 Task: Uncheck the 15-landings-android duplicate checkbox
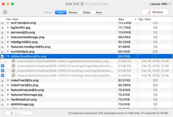(x=3, y=75)
